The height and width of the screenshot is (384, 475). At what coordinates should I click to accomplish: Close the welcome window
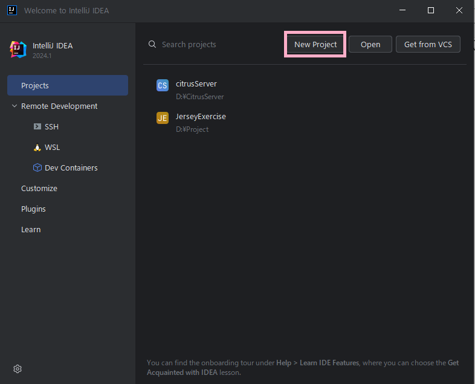(x=459, y=10)
